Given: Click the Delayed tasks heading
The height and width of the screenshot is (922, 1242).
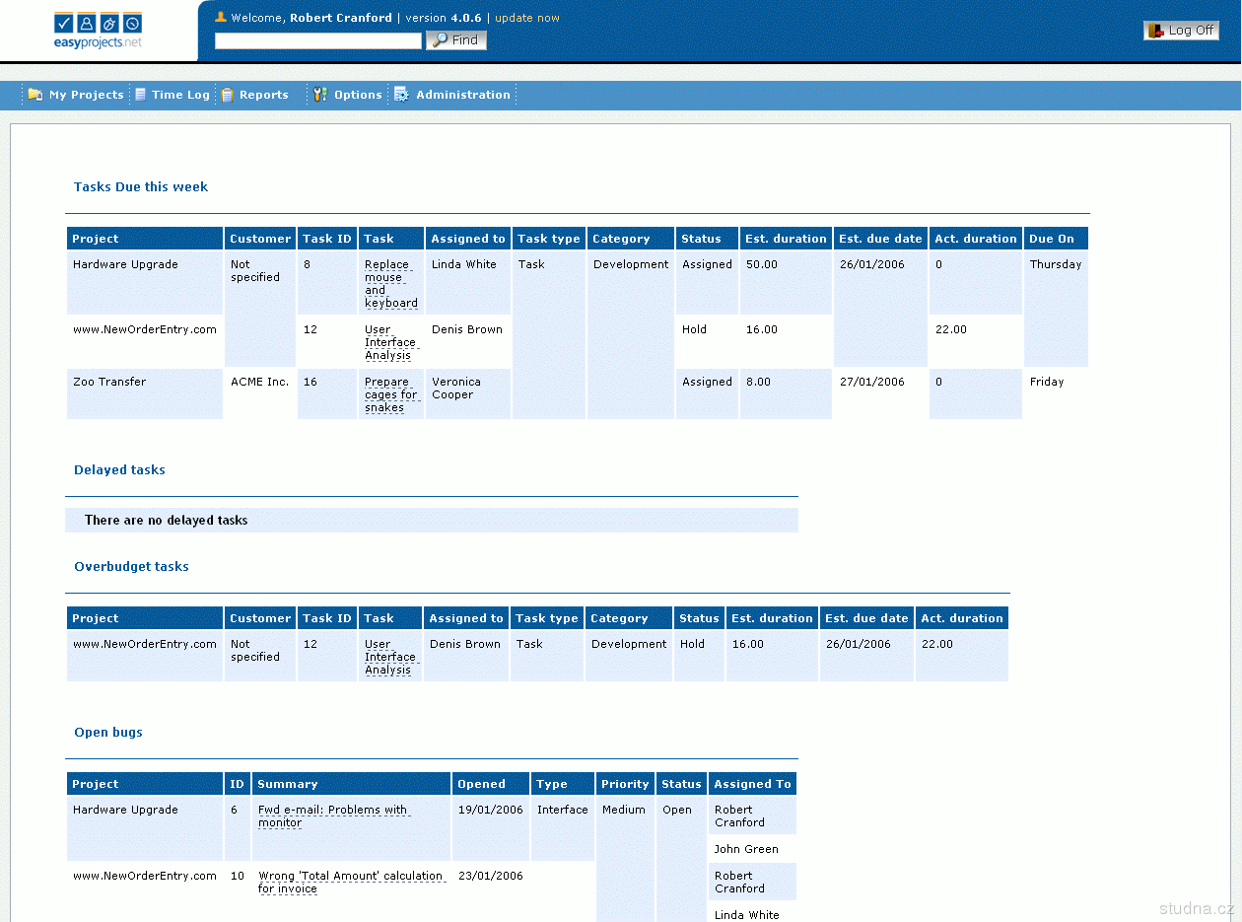Looking at the screenshot, I should pyautogui.click(x=119, y=470).
